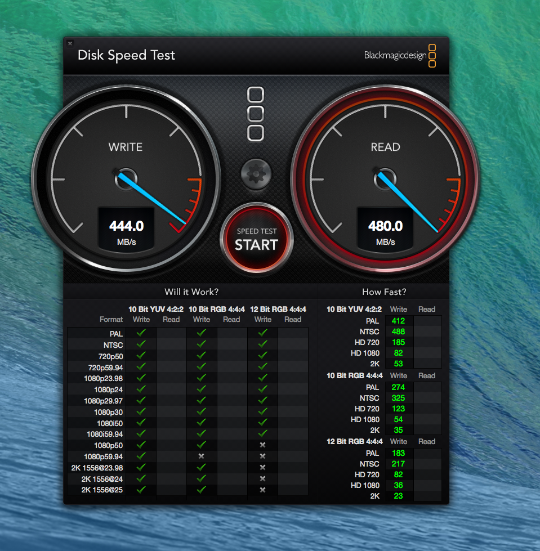This screenshot has height=551, width=540.
Task: Click 1080p50 cross under 12 Bit RGB Write
Action: coord(262,445)
